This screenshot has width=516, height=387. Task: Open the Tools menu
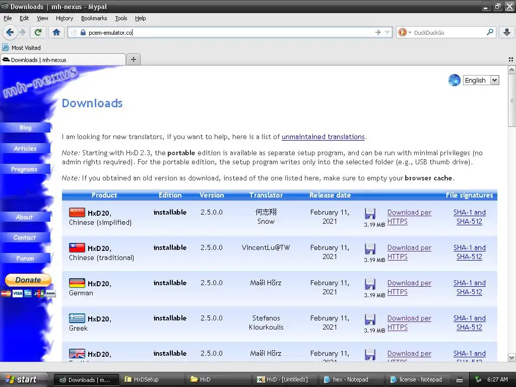(121, 18)
